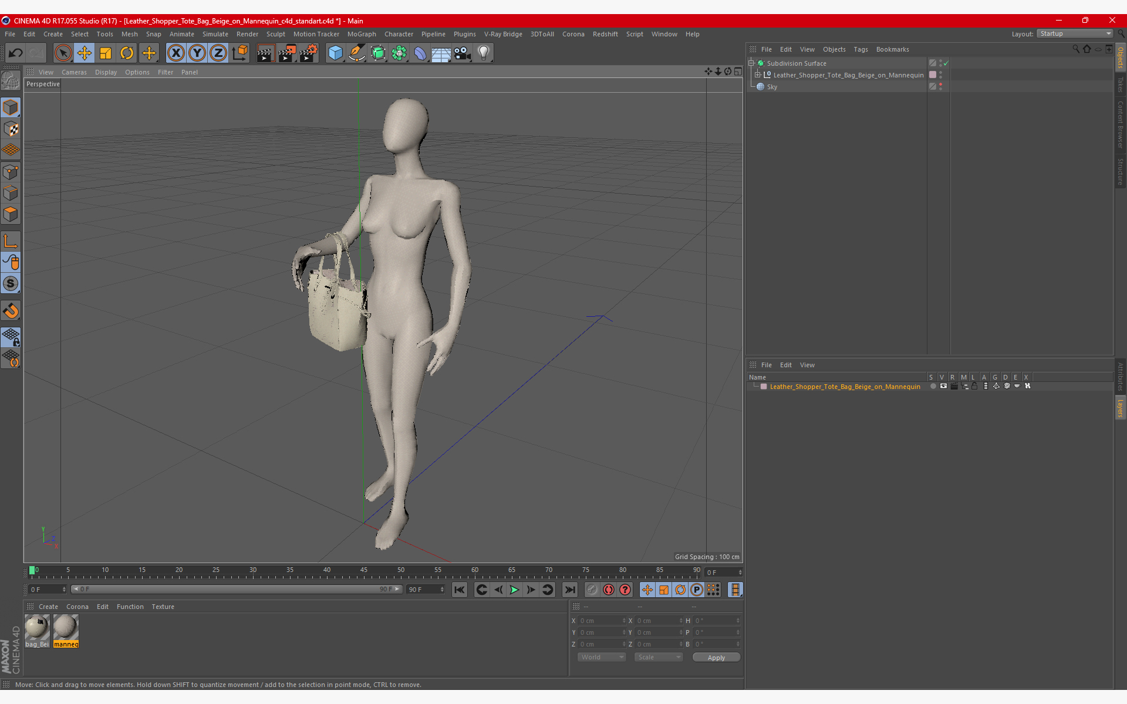Switch to Texture mode
Image resolution: width=1127 pixels, height=704 pixels.
(x=11, y=129)
